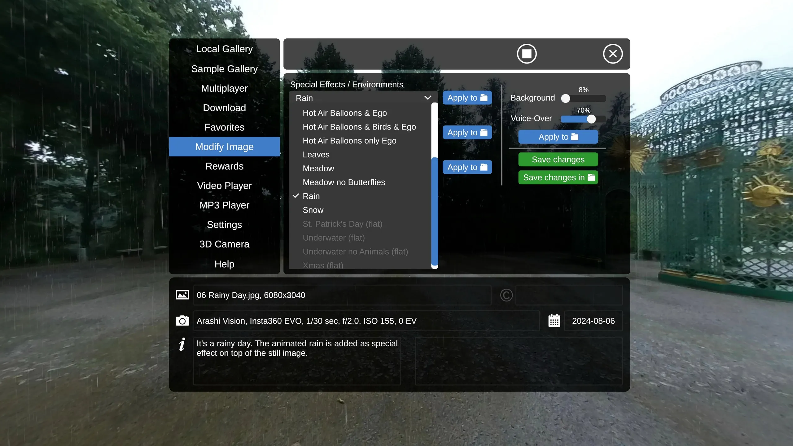This screenshot has height=446, width=793.
Task: Click Apply to button under Voice-Over
Action: click(558, 137)
